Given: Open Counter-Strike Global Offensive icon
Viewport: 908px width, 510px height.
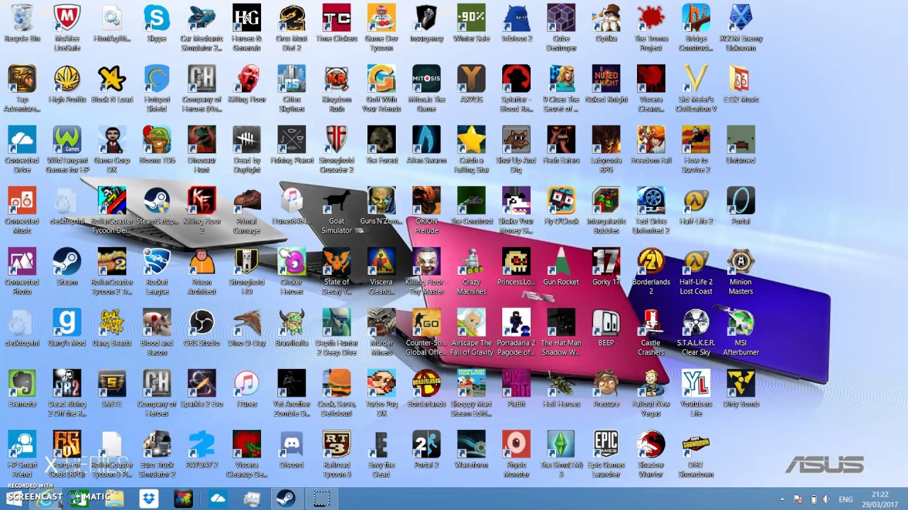Looking at the screenshot, I should pyautogui.click(x=426, y=332).
